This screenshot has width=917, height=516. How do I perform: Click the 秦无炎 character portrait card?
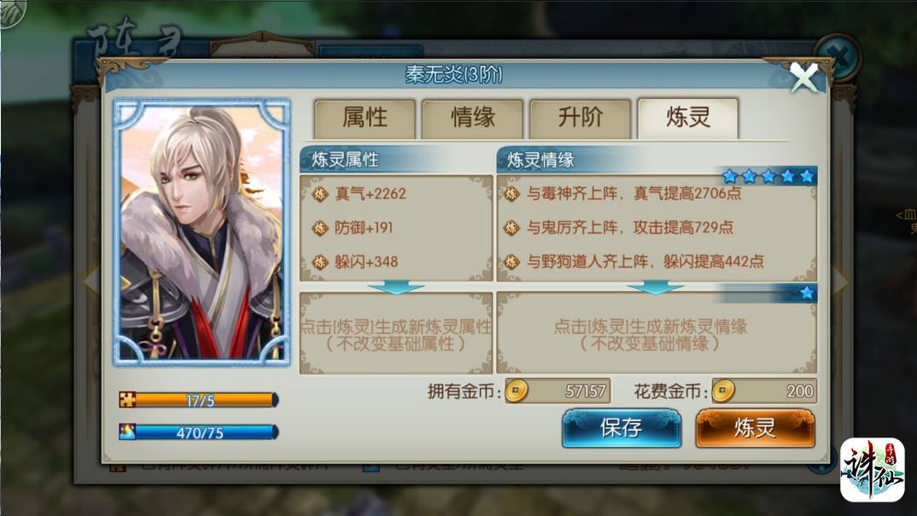tap(202, 232)
